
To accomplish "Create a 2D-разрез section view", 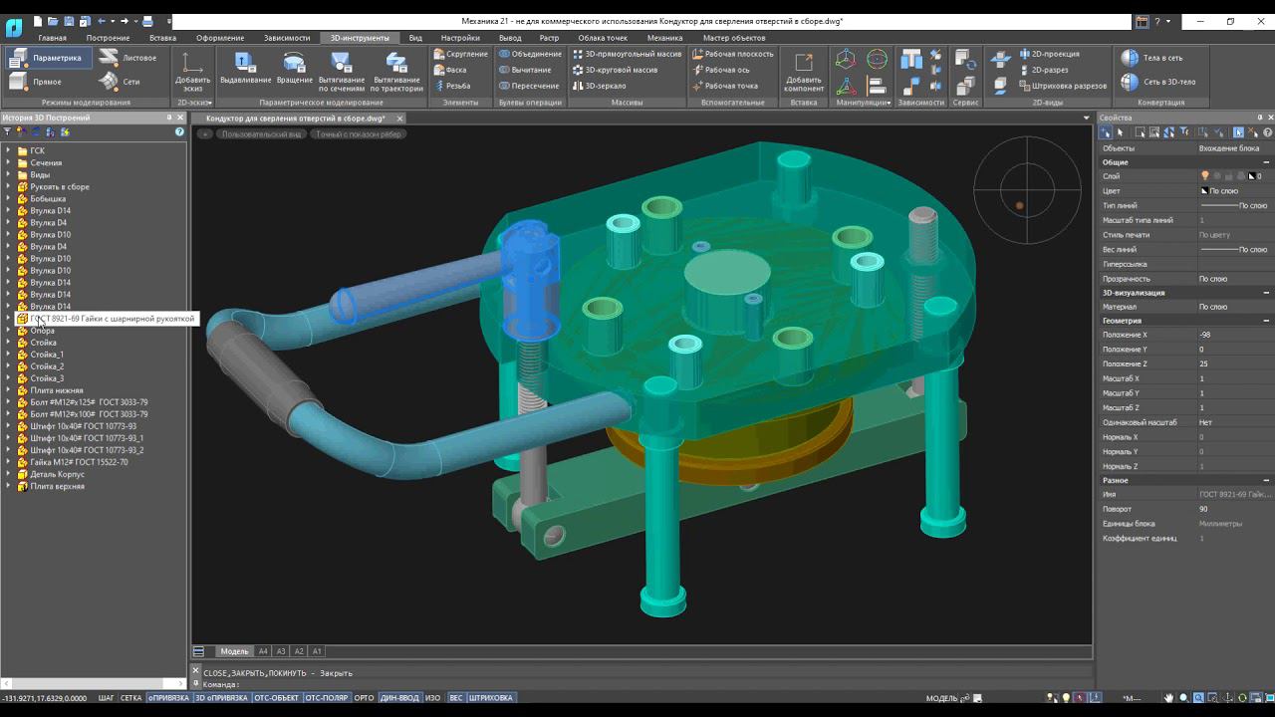I will pyautogui.click(x=1043, y=70).
